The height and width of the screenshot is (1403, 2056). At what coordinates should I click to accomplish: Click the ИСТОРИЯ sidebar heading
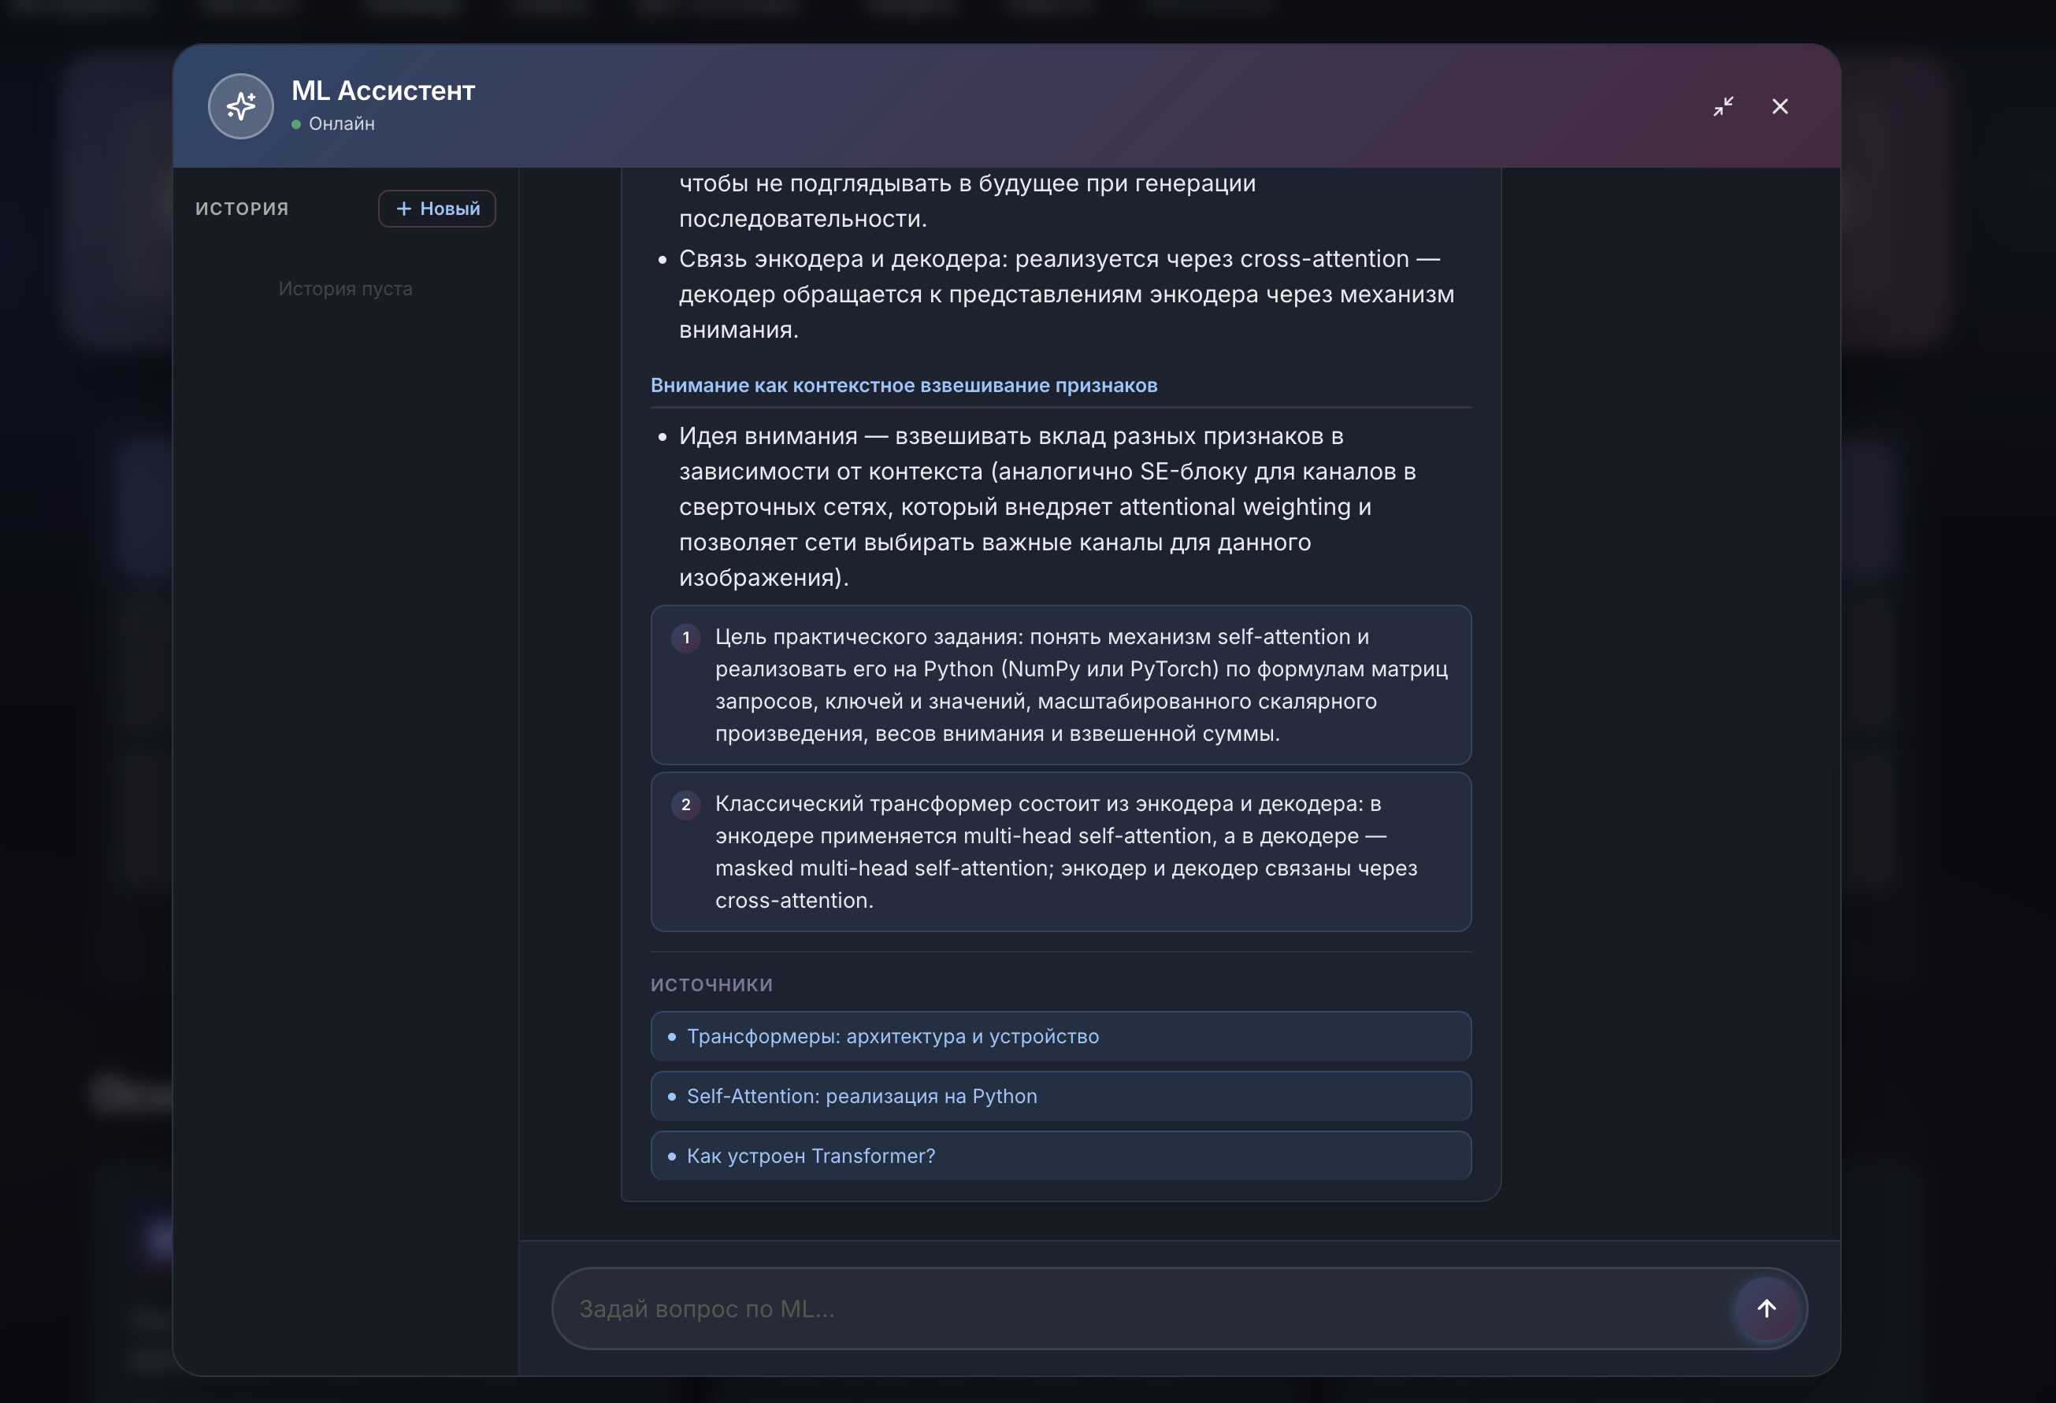(x=243, y=209)
